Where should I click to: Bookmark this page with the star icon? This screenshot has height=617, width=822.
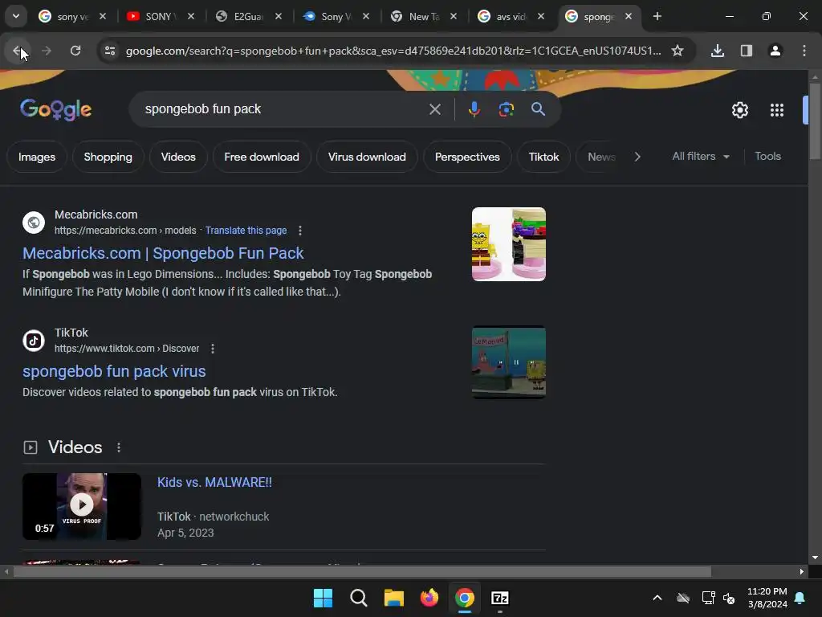coord(678,51)
